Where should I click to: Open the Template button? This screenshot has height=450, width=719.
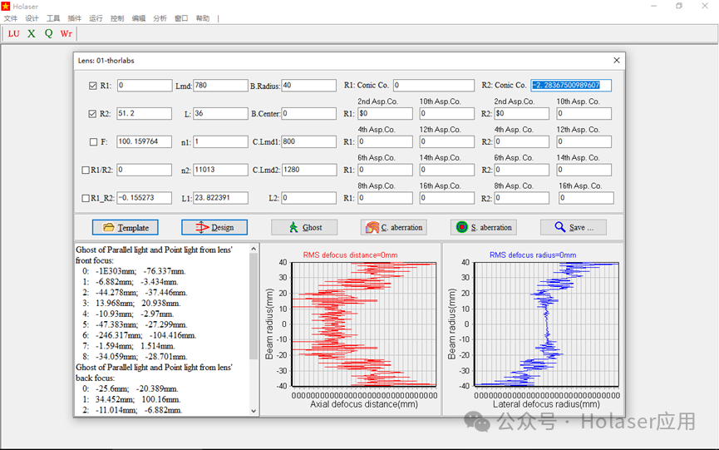coord(126,228)
